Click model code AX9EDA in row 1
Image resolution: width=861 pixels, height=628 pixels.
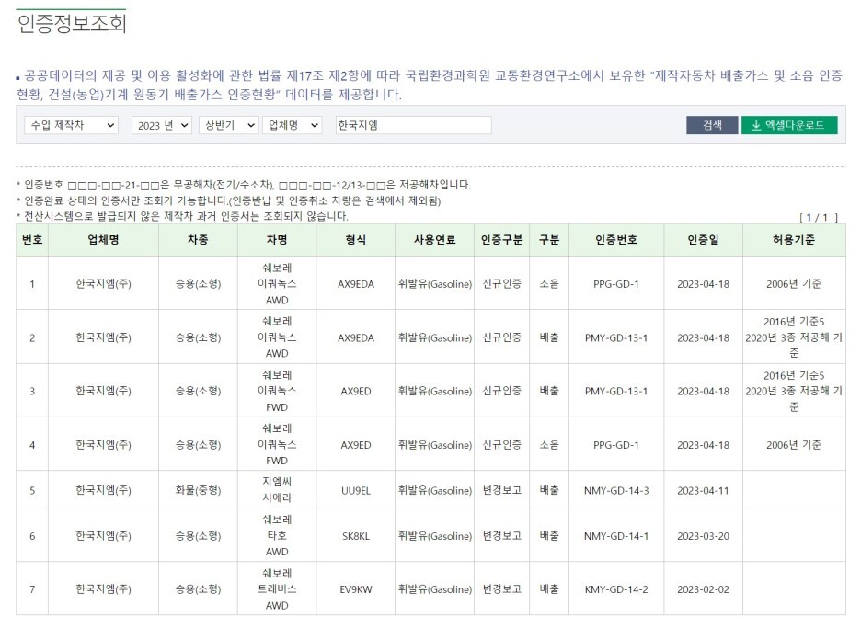(356, 284)
